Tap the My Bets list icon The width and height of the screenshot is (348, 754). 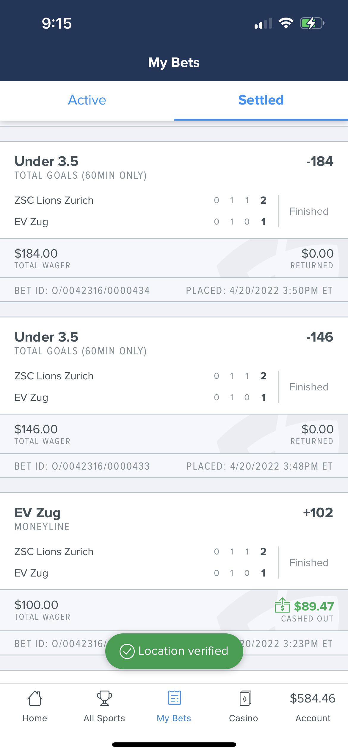coord(174,705)
